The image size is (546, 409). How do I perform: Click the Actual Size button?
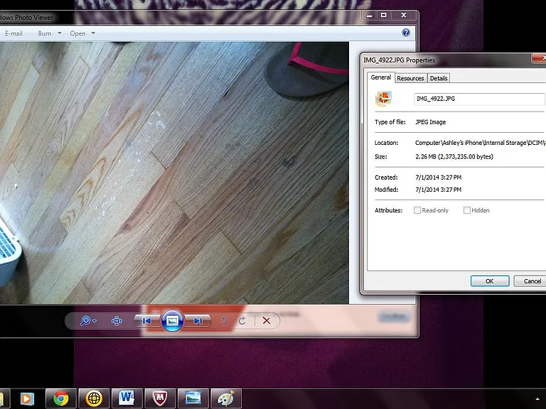tap(117, 321)
